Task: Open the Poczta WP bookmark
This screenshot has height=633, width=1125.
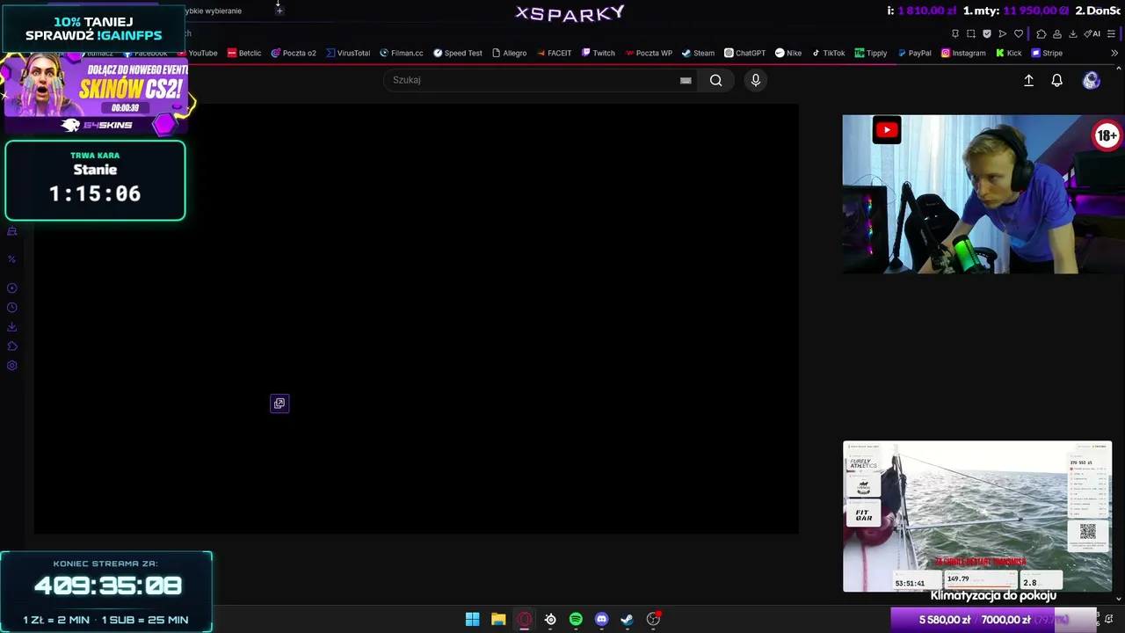Action: tap(649, 53)
